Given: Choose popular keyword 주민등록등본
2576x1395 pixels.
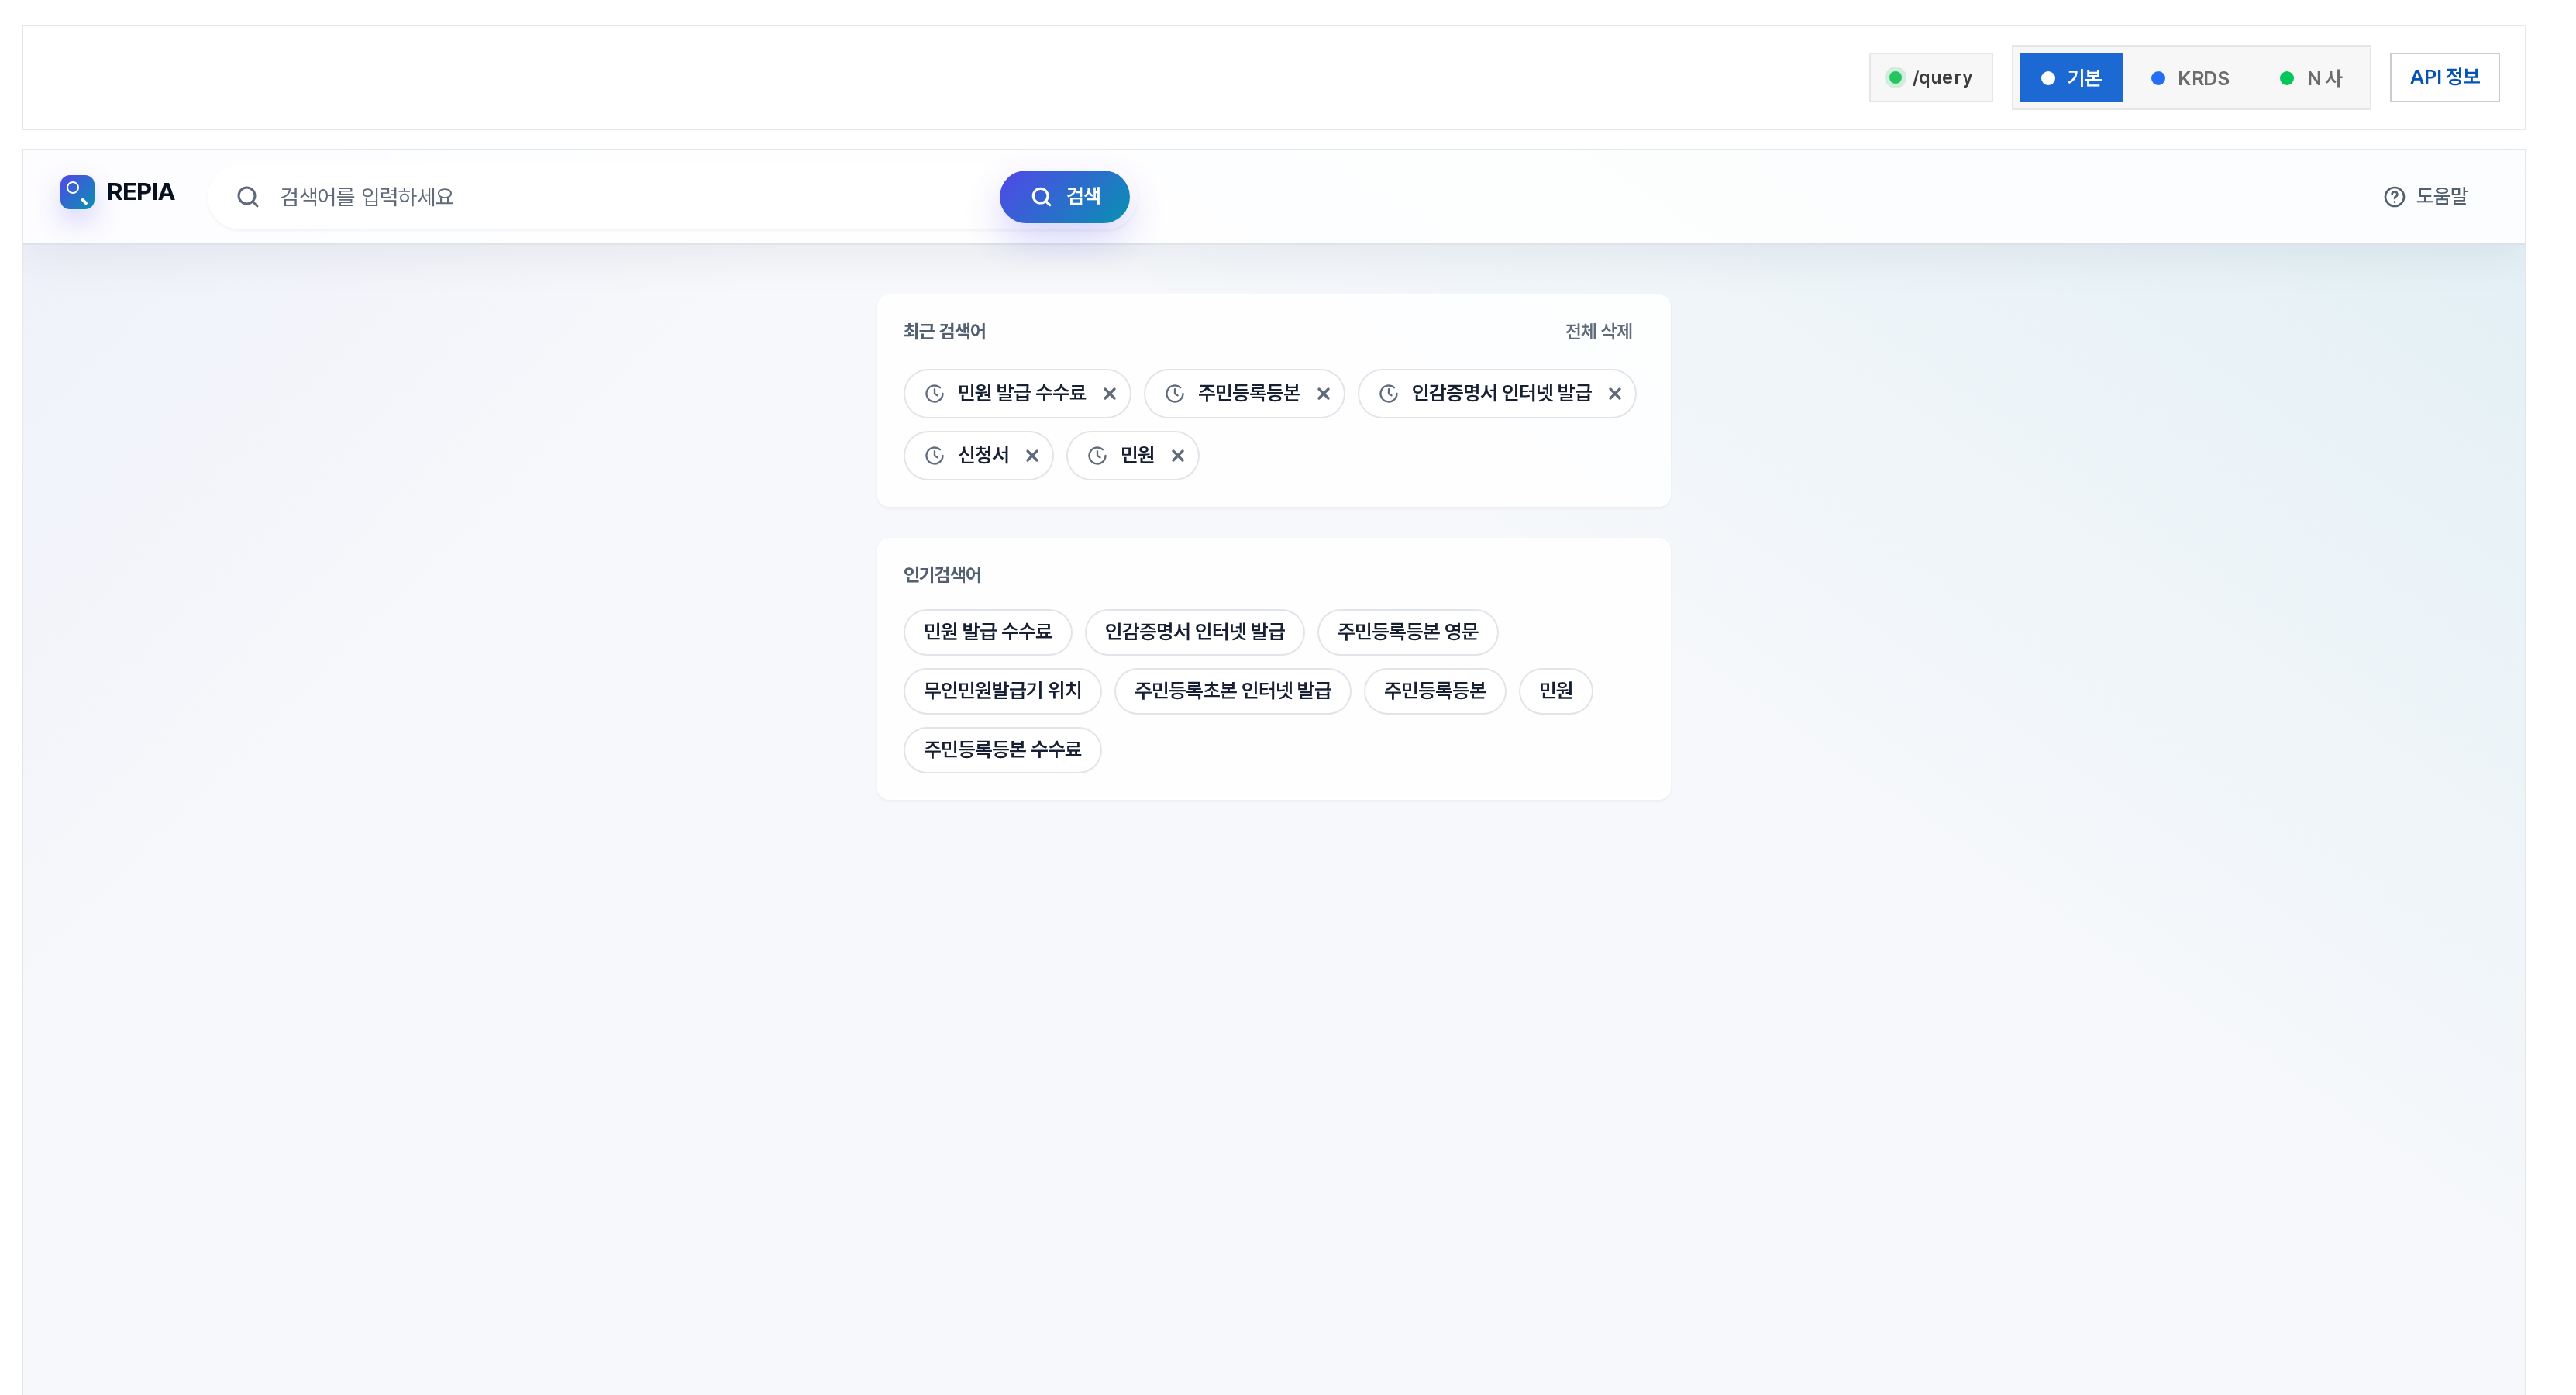Looking at the screenshot, I should pyautogui.click(x=1434, y=691).
